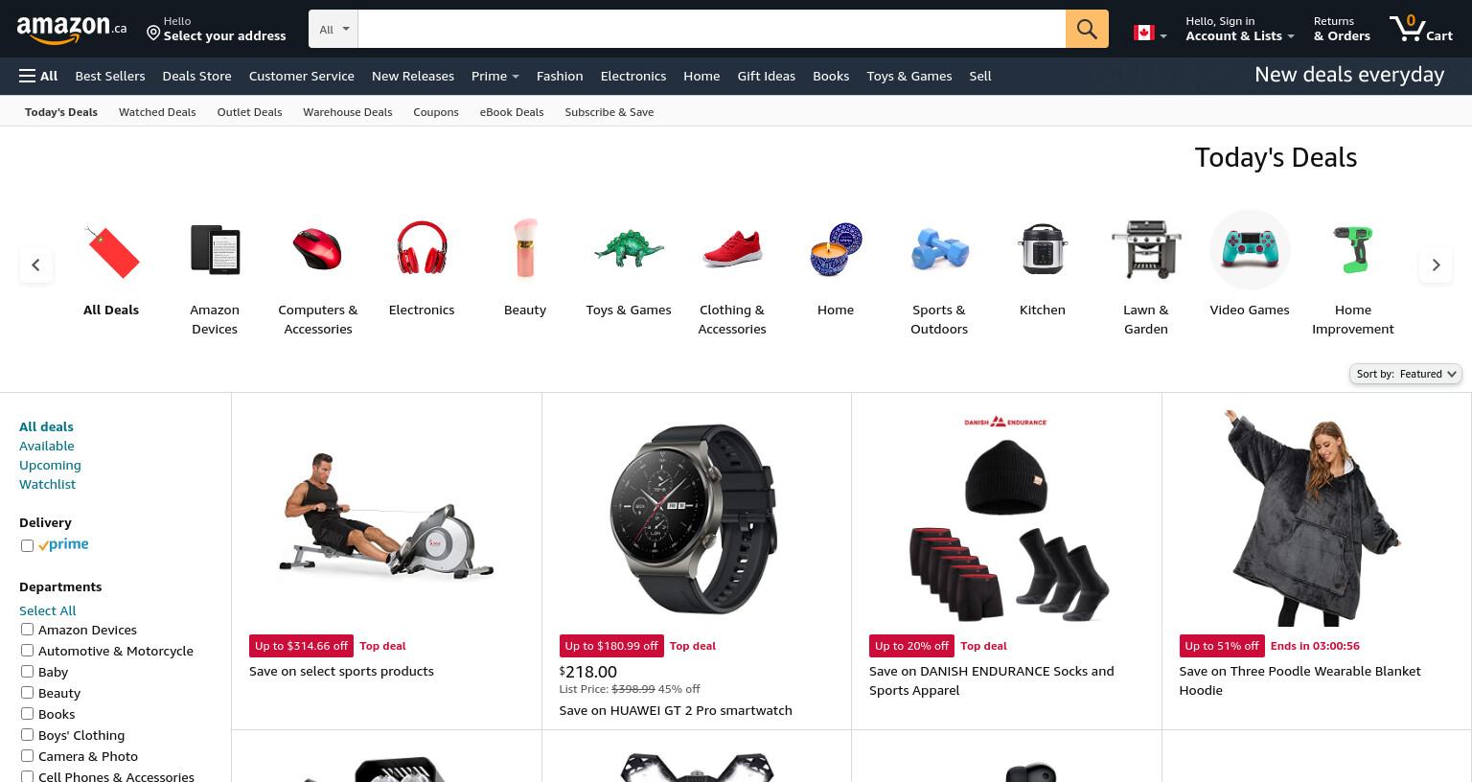The width and height of the screenshot is (1472, 782).
Task: Tick the Books department checkbox
Action: pyautogui.click(x=27, y=714)
